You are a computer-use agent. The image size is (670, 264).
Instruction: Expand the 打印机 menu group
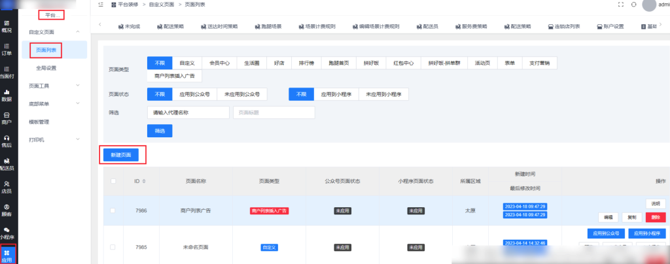pos(78,139)
